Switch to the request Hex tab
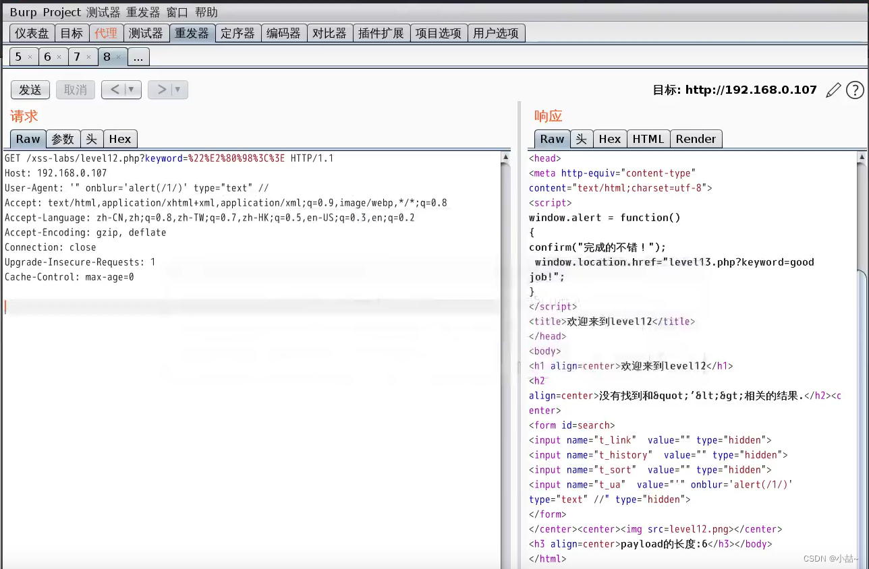Screen dimensions: 869x569 click(x=120, y=139)
